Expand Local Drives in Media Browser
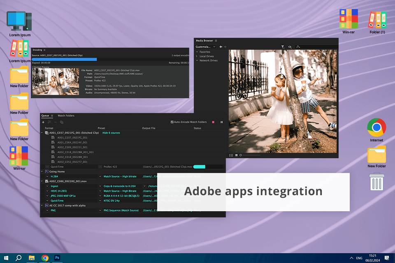 197,56
